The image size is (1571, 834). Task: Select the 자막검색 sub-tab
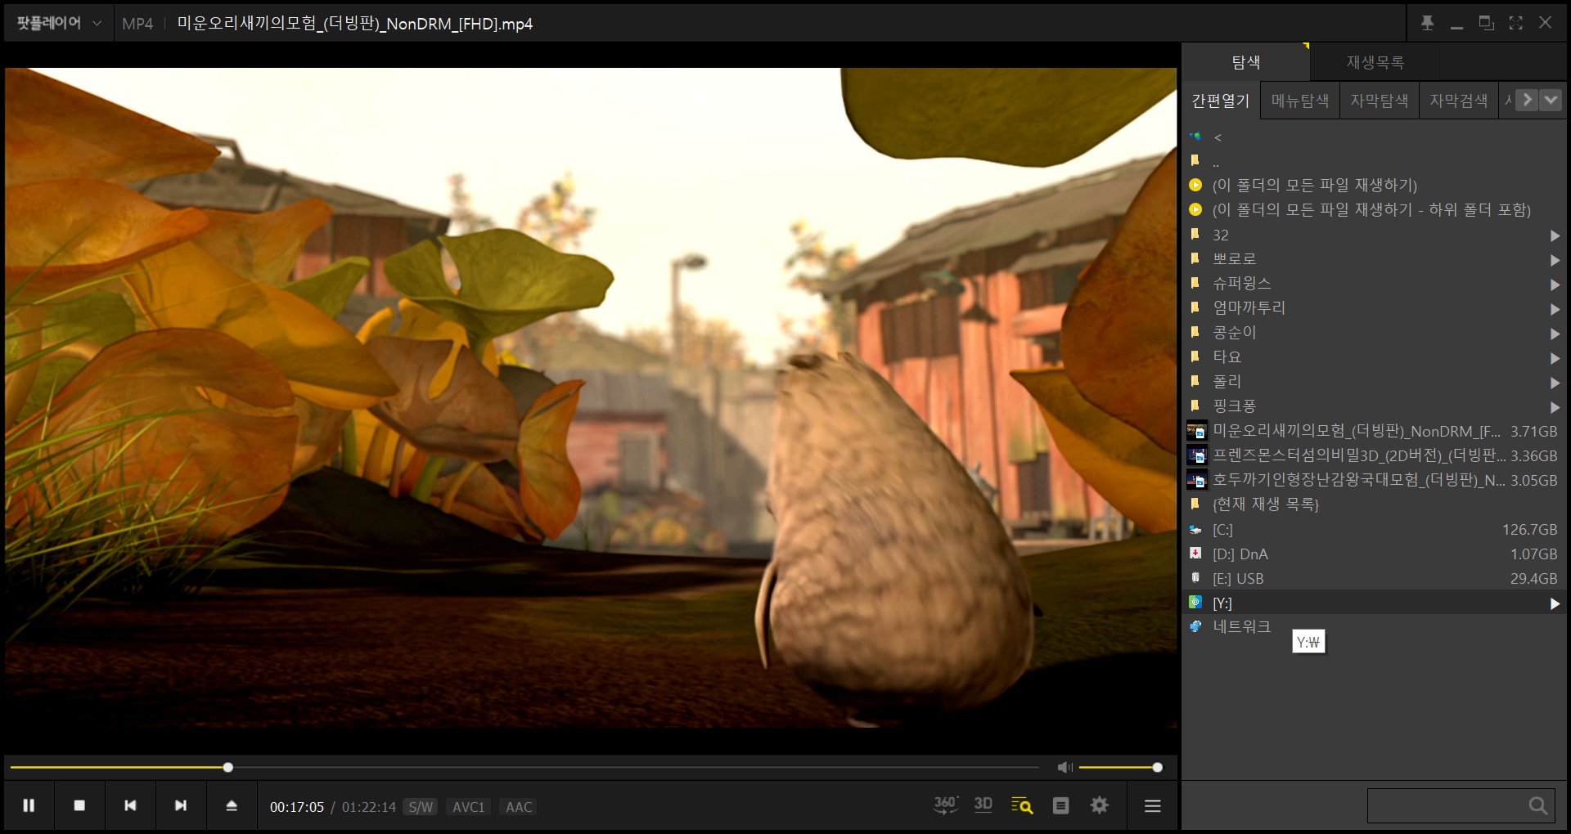(x=1458, y=101)
